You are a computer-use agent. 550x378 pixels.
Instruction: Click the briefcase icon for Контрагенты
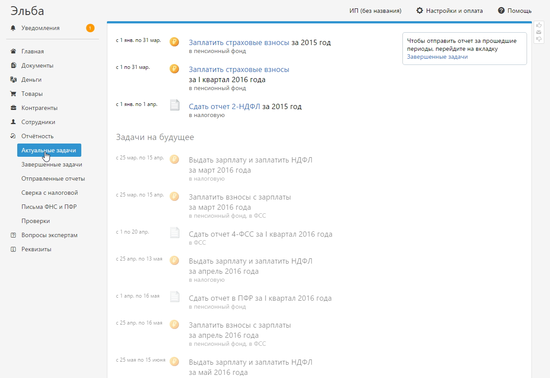(x=13, y=108)
